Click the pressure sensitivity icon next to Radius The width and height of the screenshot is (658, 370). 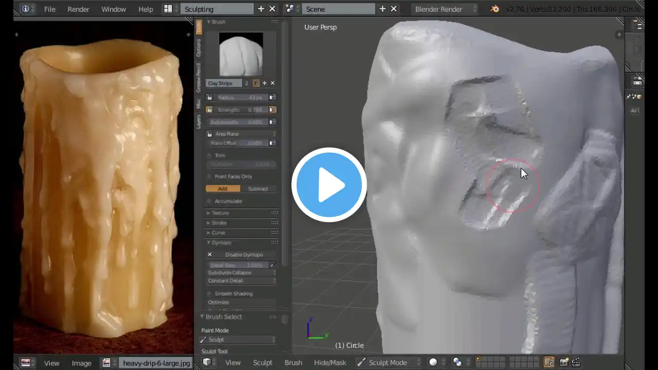pos(272,97)
